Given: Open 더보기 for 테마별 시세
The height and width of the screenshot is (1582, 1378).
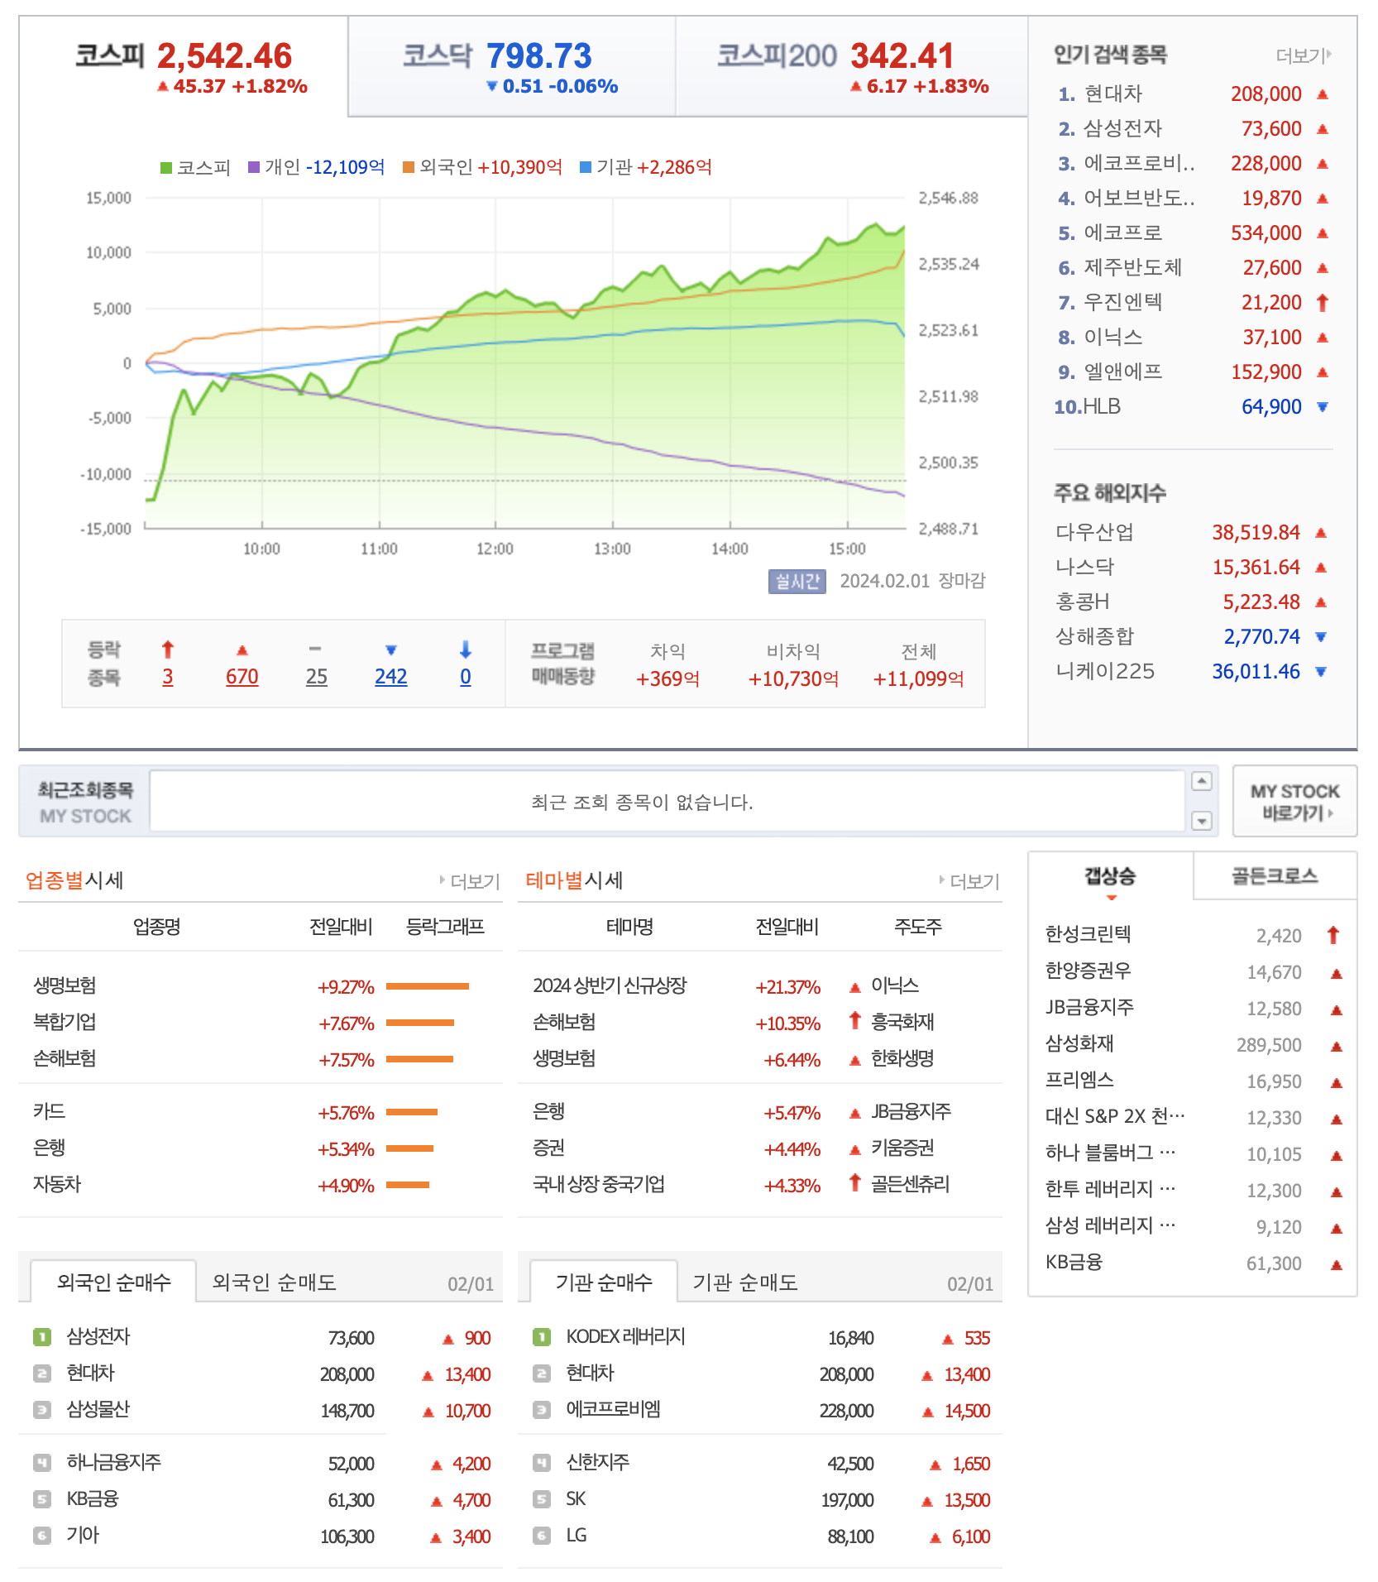Looking at the screenshot, I should pyautogui.click(x=969, y=881).
